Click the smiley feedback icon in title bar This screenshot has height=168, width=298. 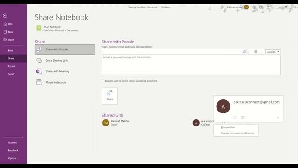254,7
